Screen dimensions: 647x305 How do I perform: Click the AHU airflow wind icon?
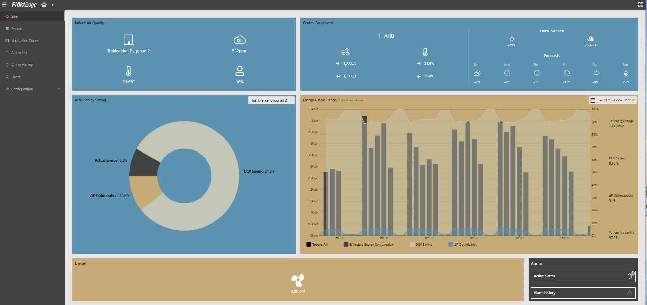tap(345, 52)
